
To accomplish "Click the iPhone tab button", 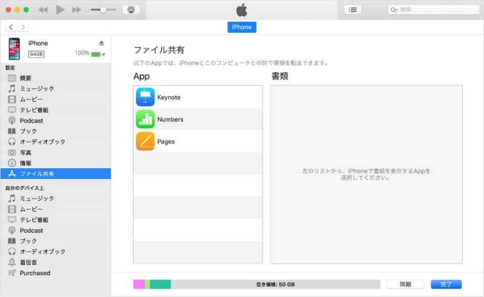I will [242, 27].
